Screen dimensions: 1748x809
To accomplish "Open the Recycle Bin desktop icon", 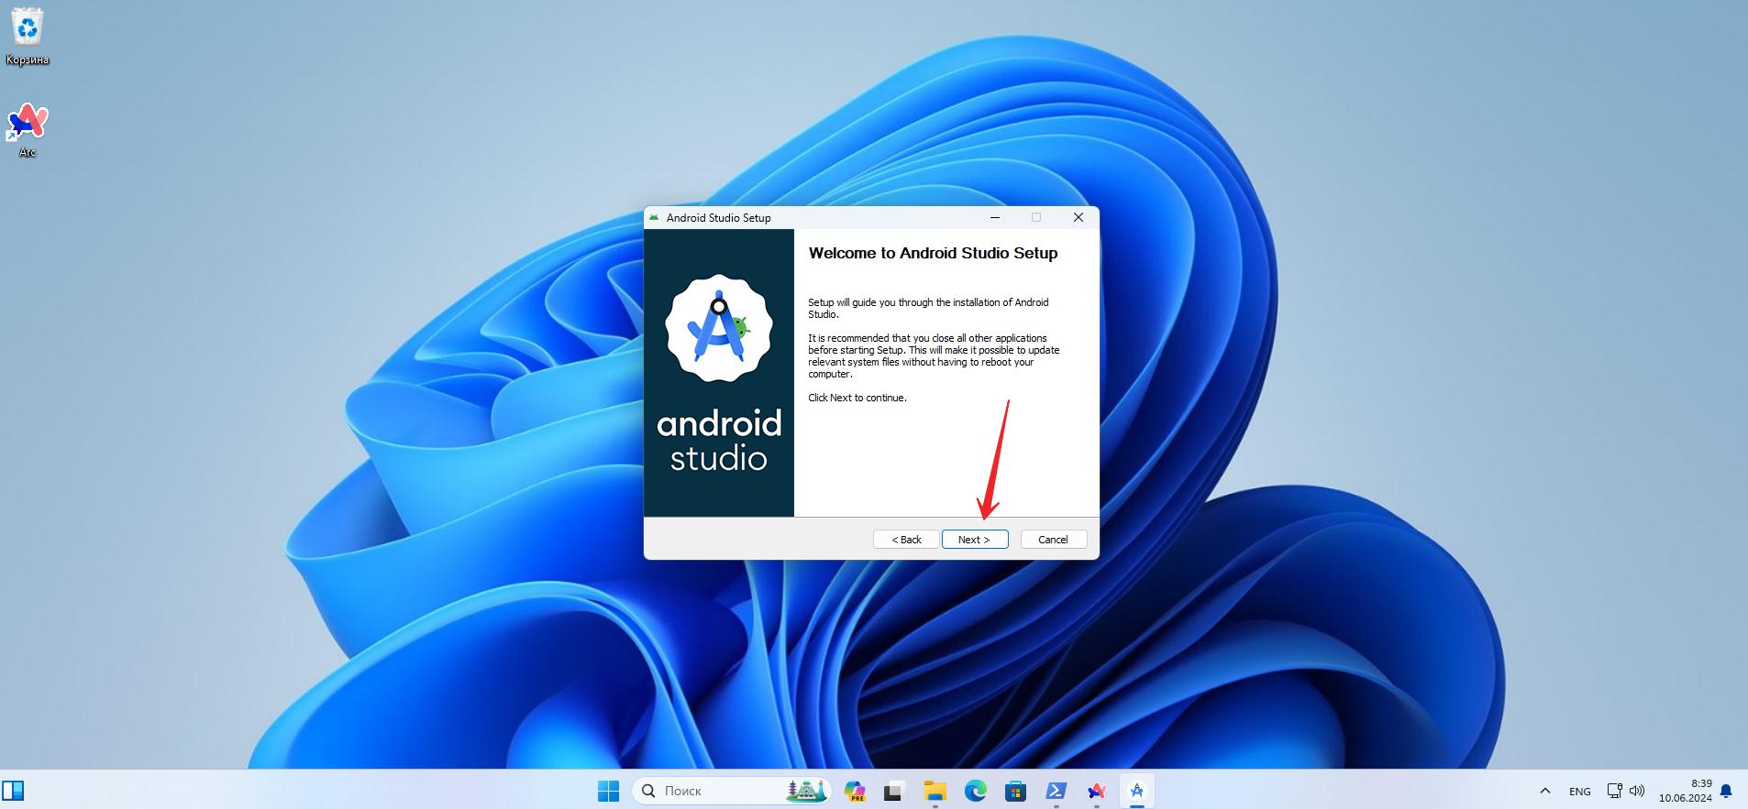I will click(x=28, y=37).
